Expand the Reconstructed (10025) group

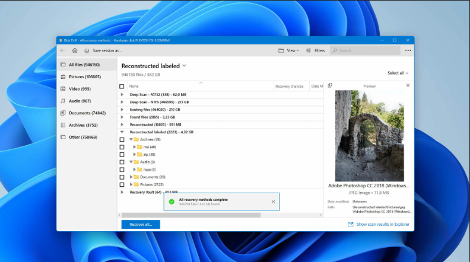[x=122, y=124]
